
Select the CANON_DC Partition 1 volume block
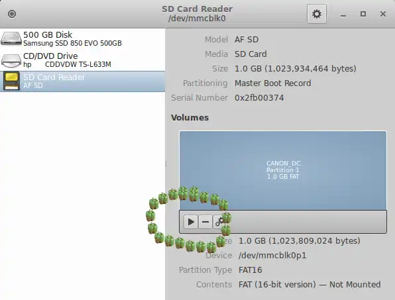[283, 170]
